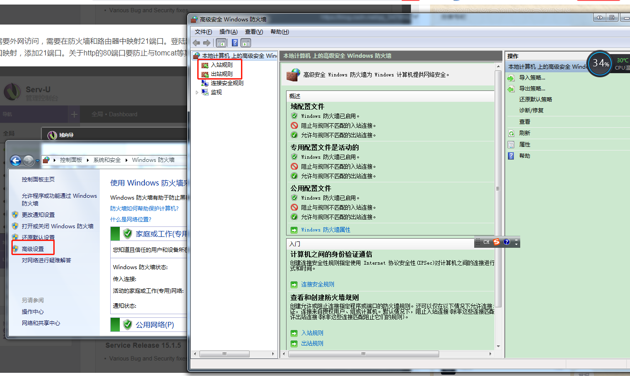630x376 pixels.
Task: Toggle the show/hide action pane toolbar icon
Action: [x=246, y=43]
